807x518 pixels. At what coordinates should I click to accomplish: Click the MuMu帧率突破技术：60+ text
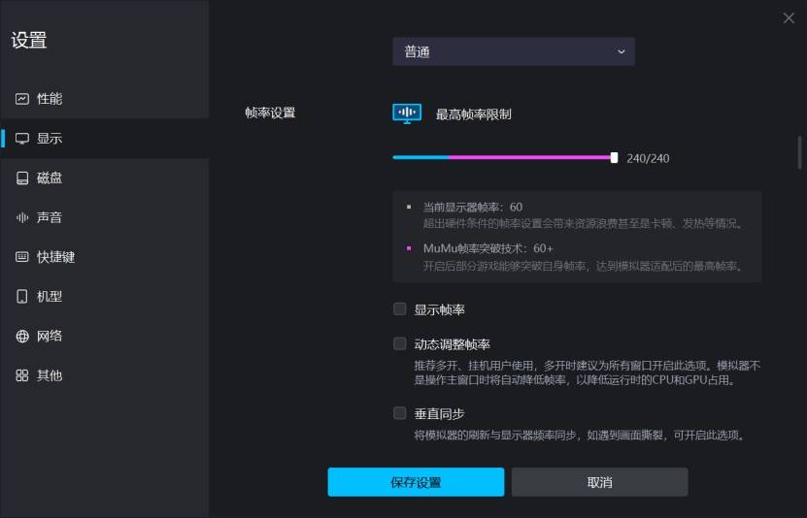488,248
